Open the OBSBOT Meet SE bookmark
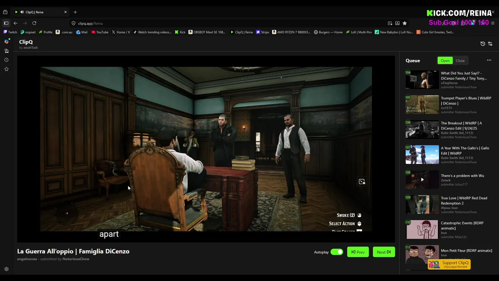The image size is (499, 281). pyautogui.click(x=207, y=32)
